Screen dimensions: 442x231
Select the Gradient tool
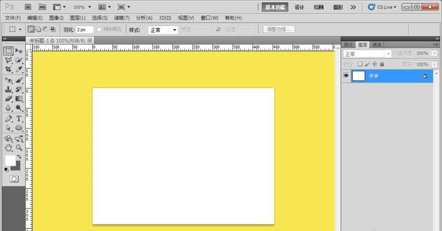click(19, 98)
